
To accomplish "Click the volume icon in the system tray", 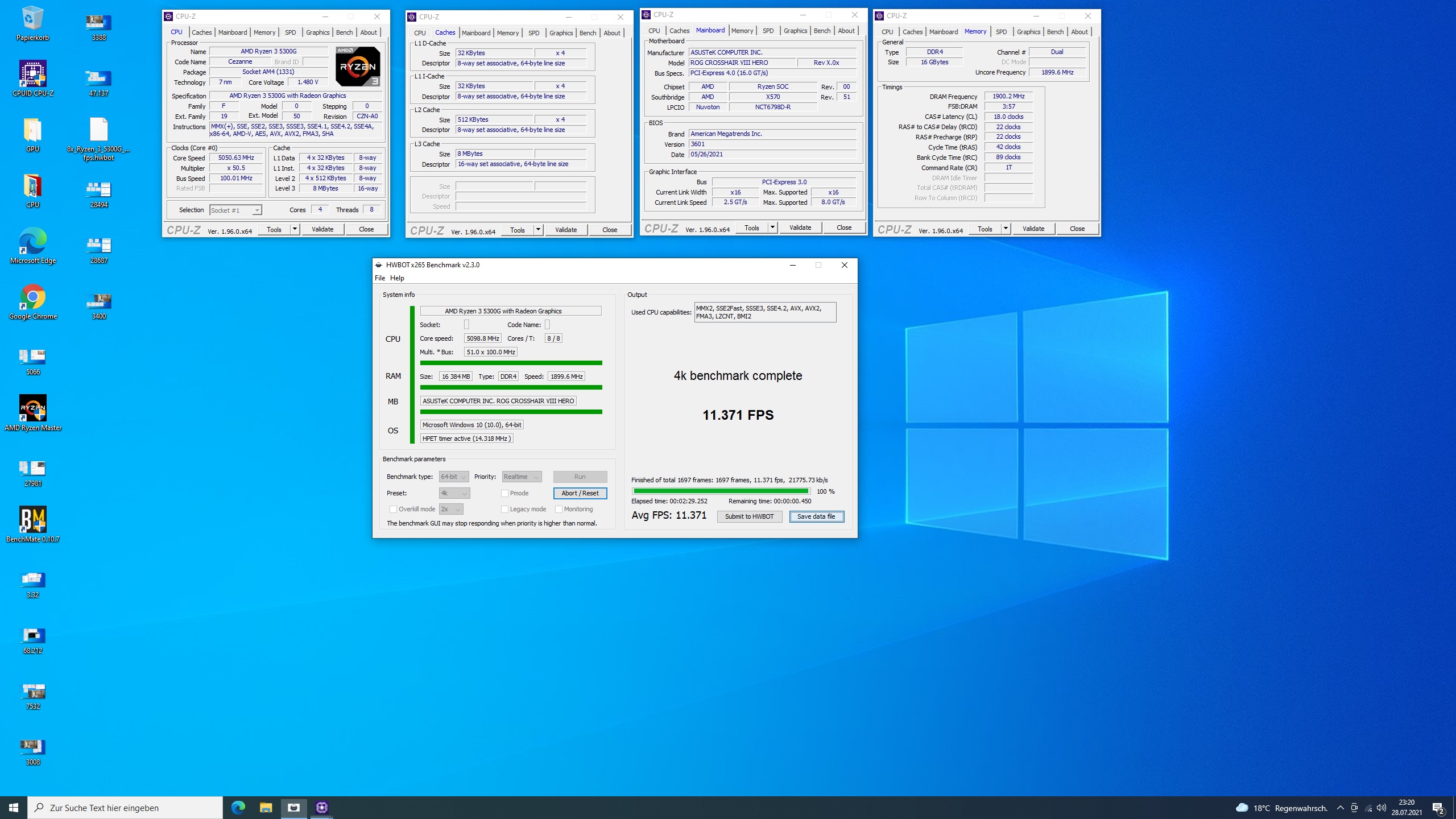I will tap(1381, 808).
